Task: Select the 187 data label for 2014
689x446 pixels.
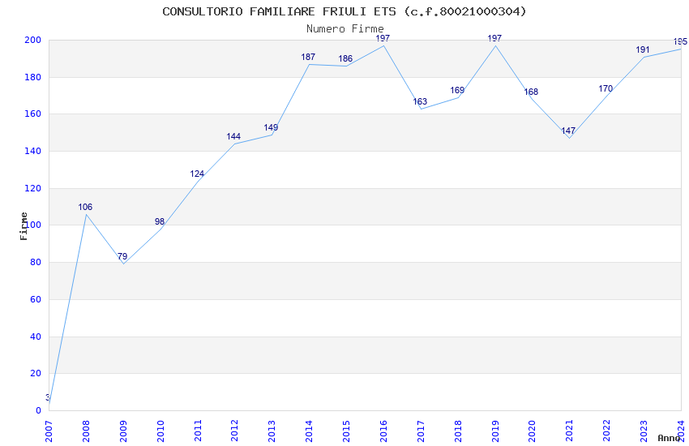Action: 308,57
